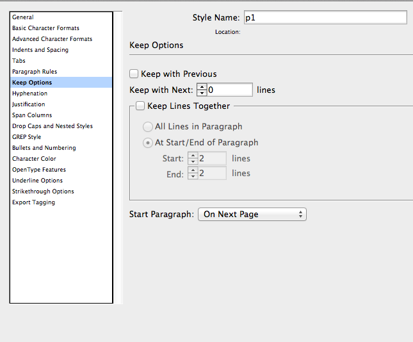Choose At Start/End of Paragraph option
Image resolution: width=413 pixels, height=342 pixels.
[148, 143]
